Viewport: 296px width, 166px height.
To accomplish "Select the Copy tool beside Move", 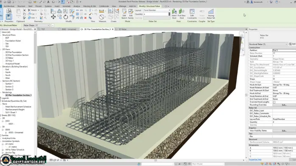I will point(59,17).
